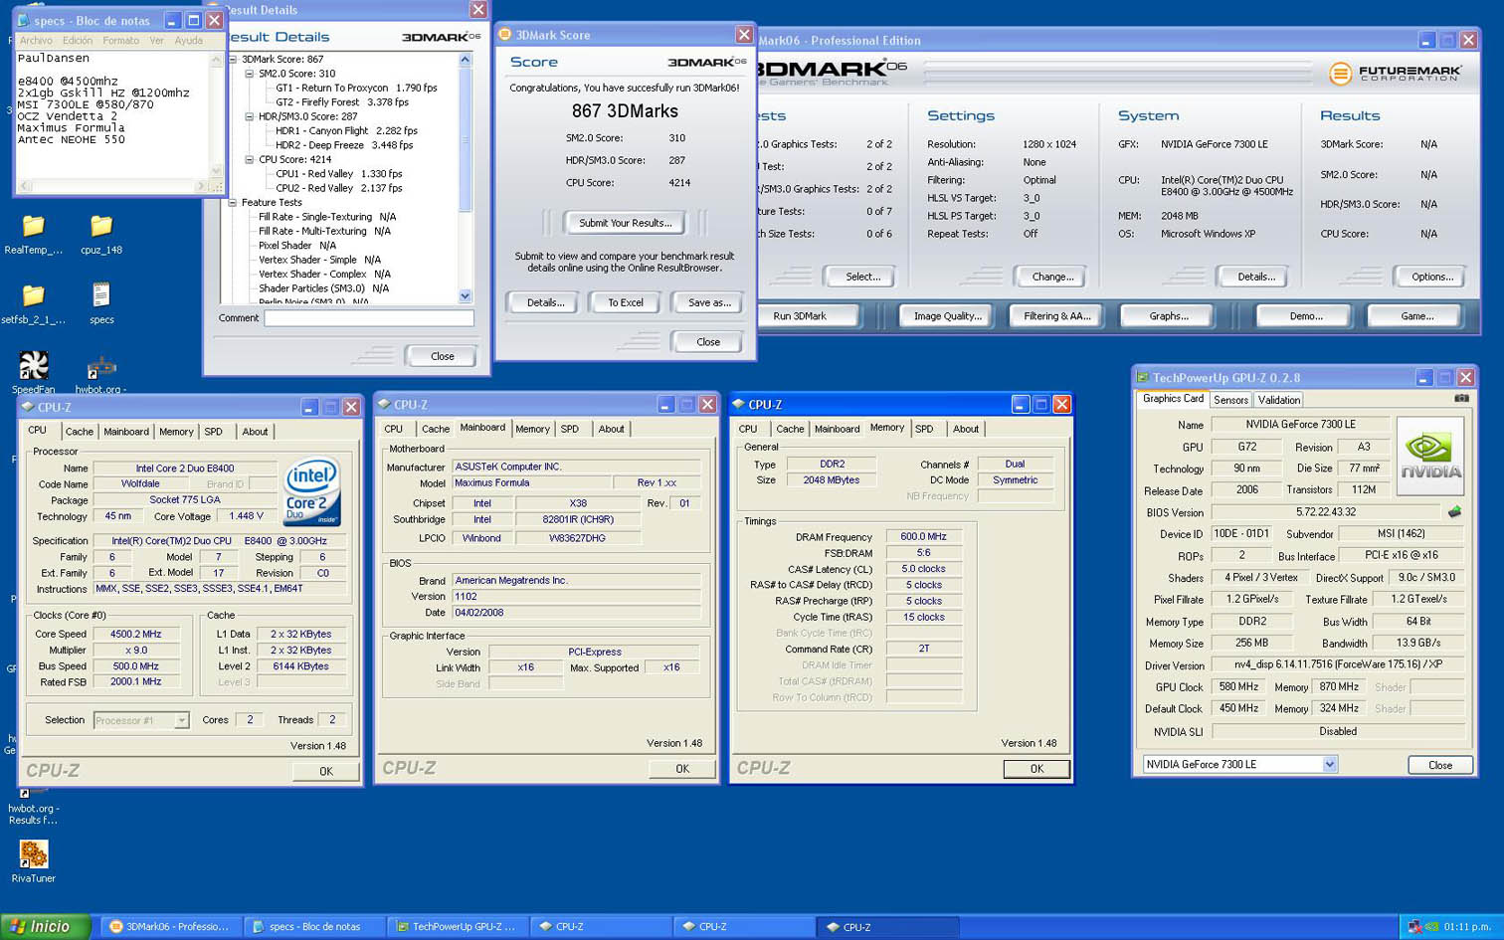Image resolution: width=1504 pixels, height=940 pixels.
Task: Click Options button under Results
Action: pyautogui.click(x=1432, y=277)
